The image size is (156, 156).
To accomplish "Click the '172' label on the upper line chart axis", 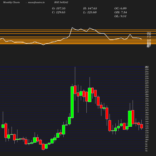I will tap(149, 37).
